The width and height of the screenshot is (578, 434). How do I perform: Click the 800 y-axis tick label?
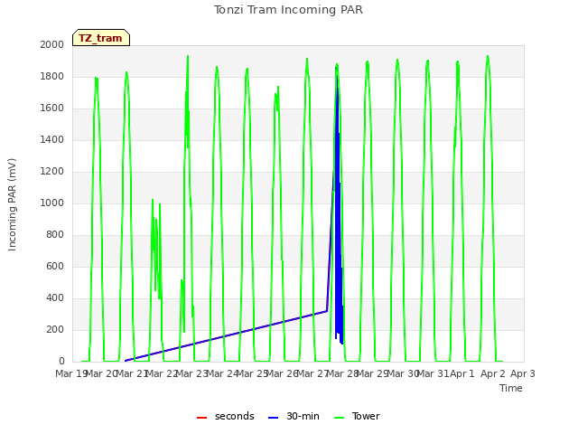click(55, 235)
